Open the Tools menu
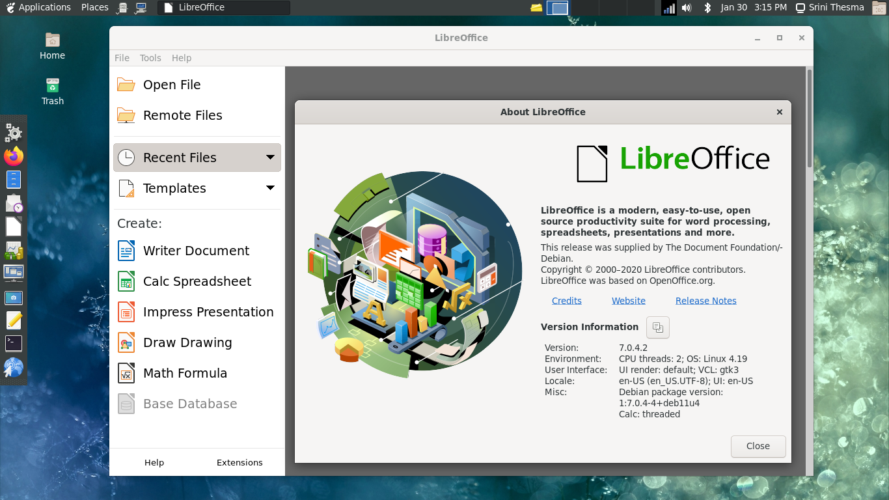The image size is (889, 500). tap(150, 58)
